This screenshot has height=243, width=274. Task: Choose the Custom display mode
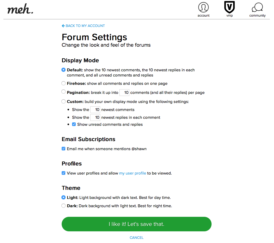[63, 101]
